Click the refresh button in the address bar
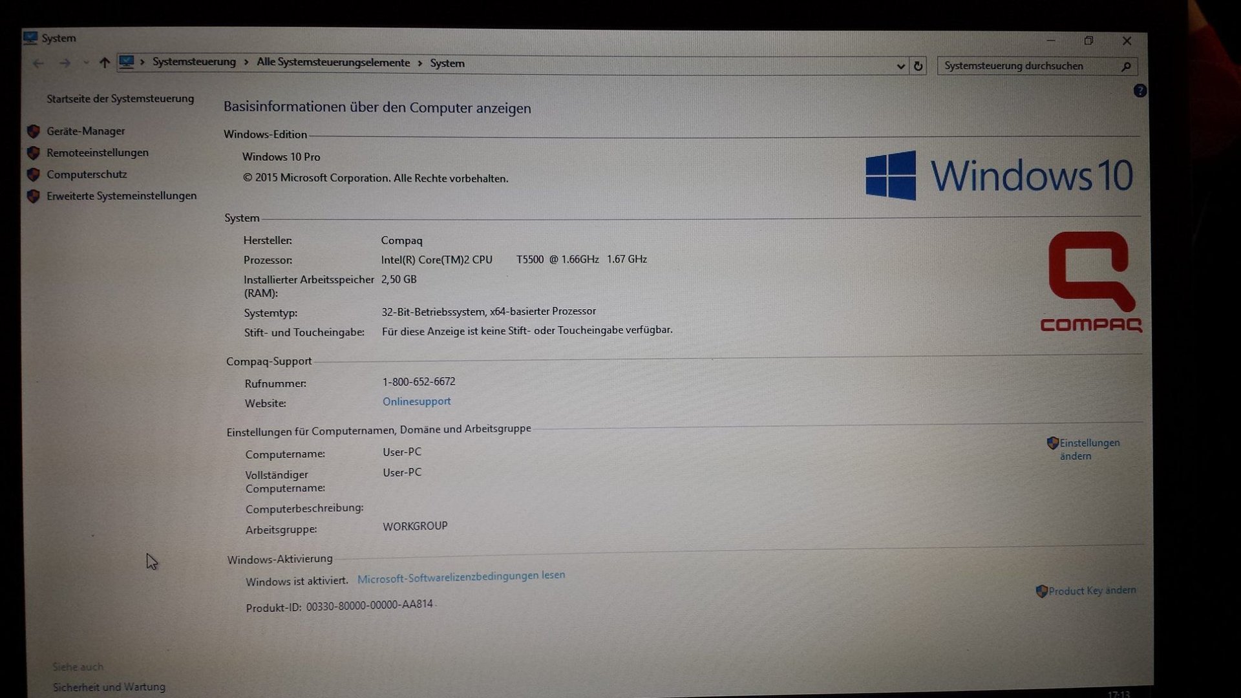Viewport: 1241px width, 698px height. pyautogui.click(x=918, y=66)
